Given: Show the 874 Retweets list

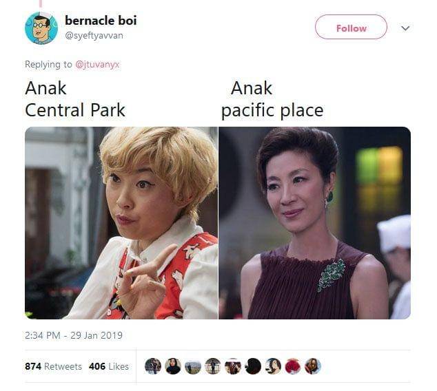Looking at the screenshot, I should pyautogui.click(x=53, y=366).
